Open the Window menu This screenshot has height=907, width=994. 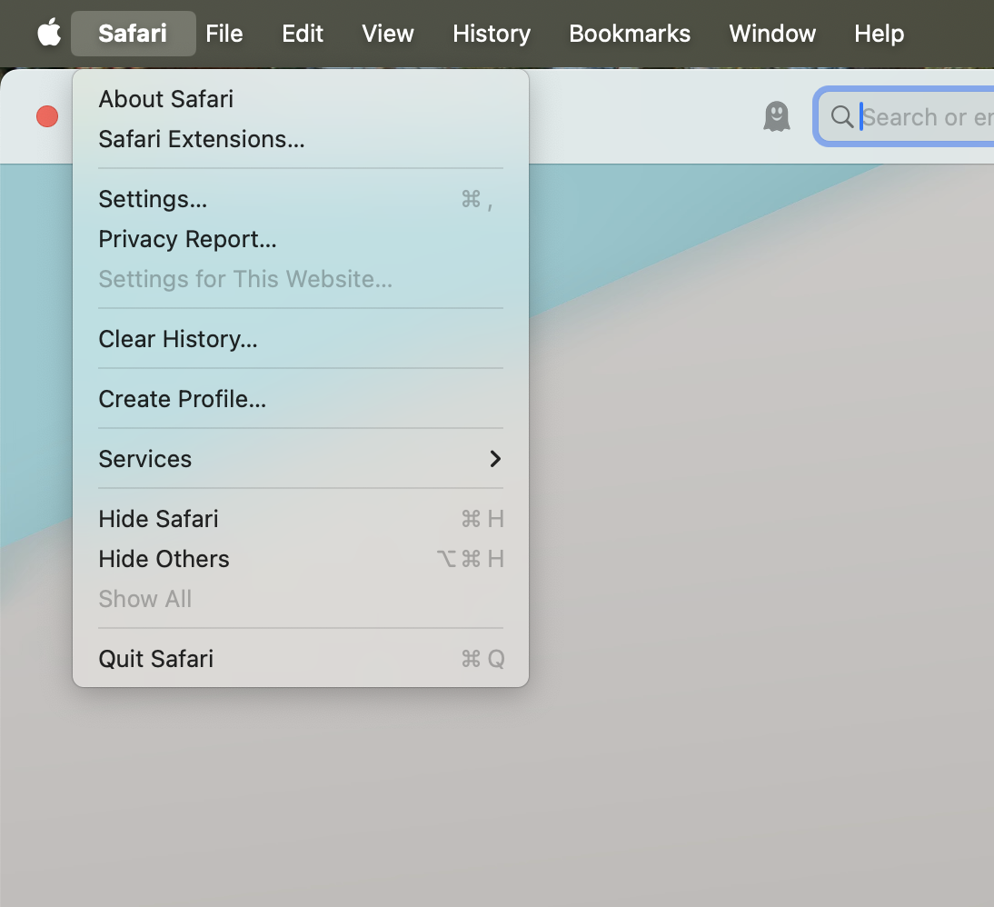(x=771, y=34)
